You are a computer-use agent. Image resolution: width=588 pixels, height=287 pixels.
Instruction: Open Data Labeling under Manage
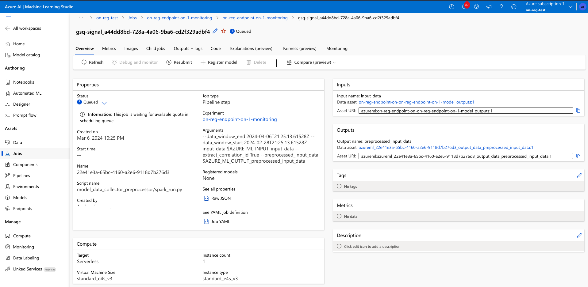coord(22,258)
